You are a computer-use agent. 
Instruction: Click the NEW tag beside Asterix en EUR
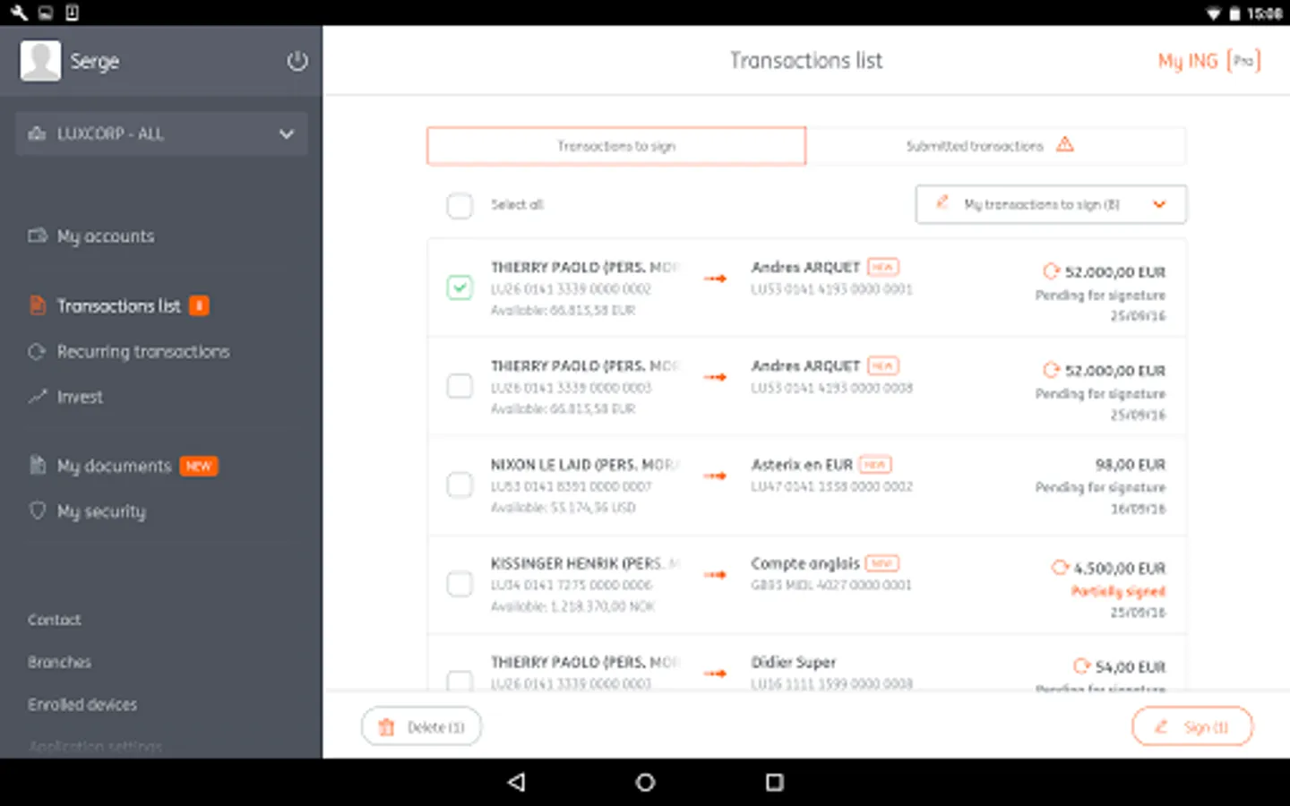tap(875, 464)
